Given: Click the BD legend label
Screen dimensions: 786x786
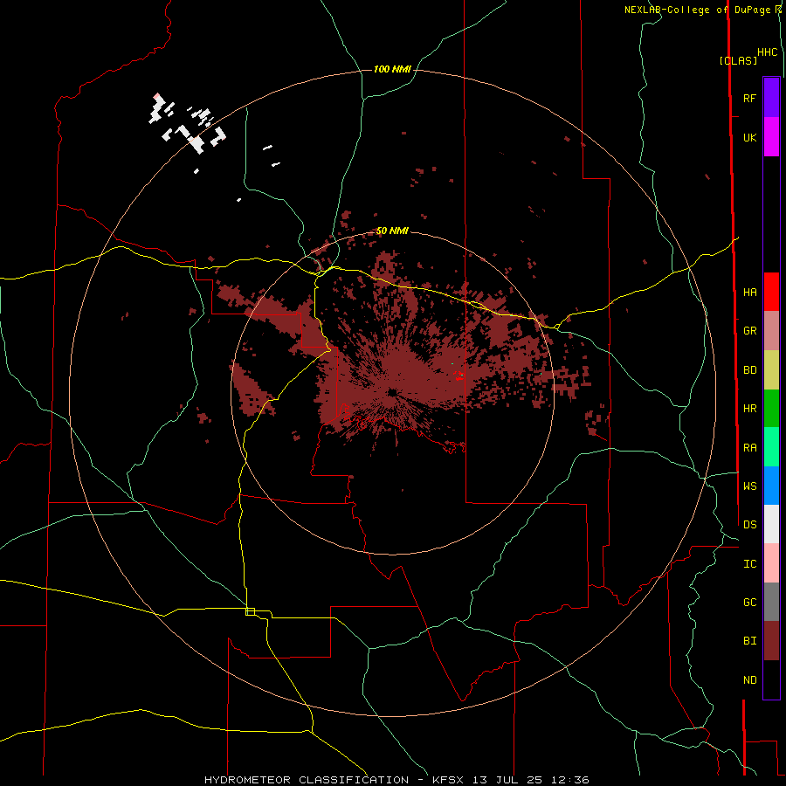Looking at the screenshot, I should pos(750,370).
